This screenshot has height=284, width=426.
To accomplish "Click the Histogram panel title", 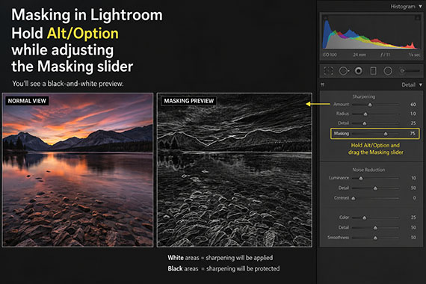I will point(403,6).
